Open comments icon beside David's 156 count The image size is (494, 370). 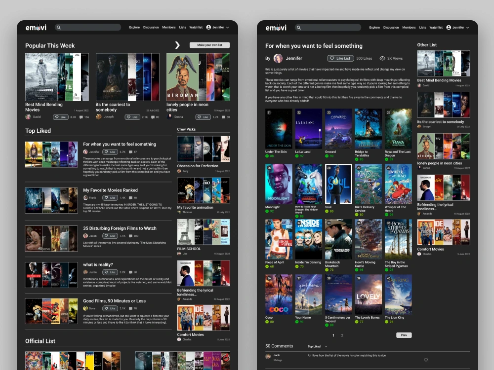coord(81,117)
